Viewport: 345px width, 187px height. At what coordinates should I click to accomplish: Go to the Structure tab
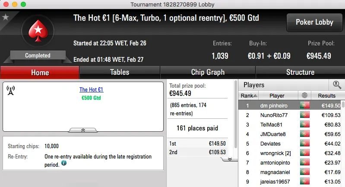300,72
